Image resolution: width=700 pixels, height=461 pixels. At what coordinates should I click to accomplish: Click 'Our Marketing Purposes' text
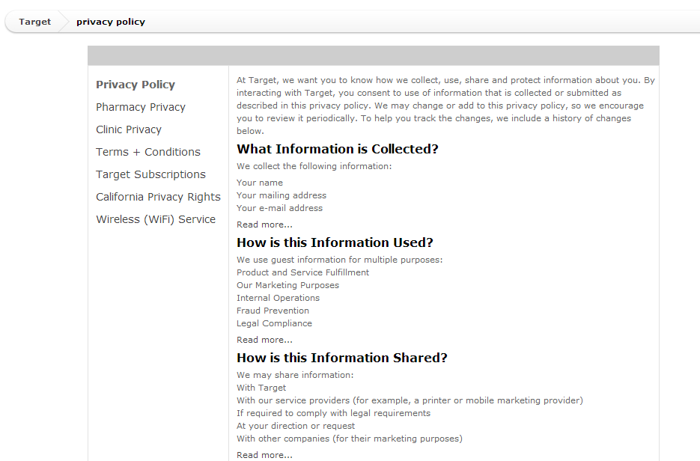click(288, 285)
